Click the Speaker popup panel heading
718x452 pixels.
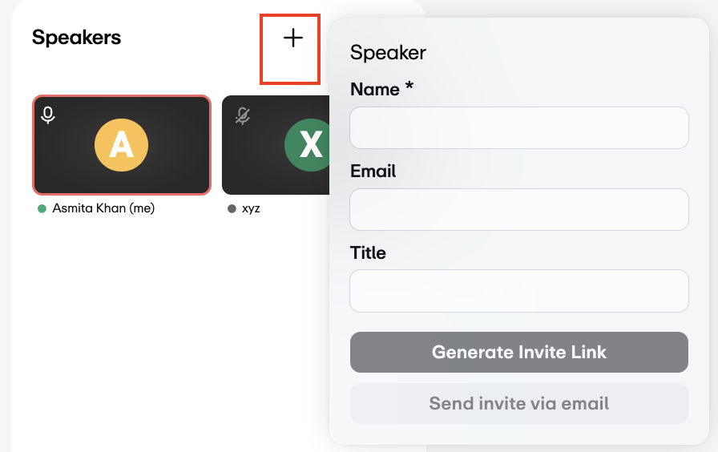pyautogui.click(x=388, y=53)
